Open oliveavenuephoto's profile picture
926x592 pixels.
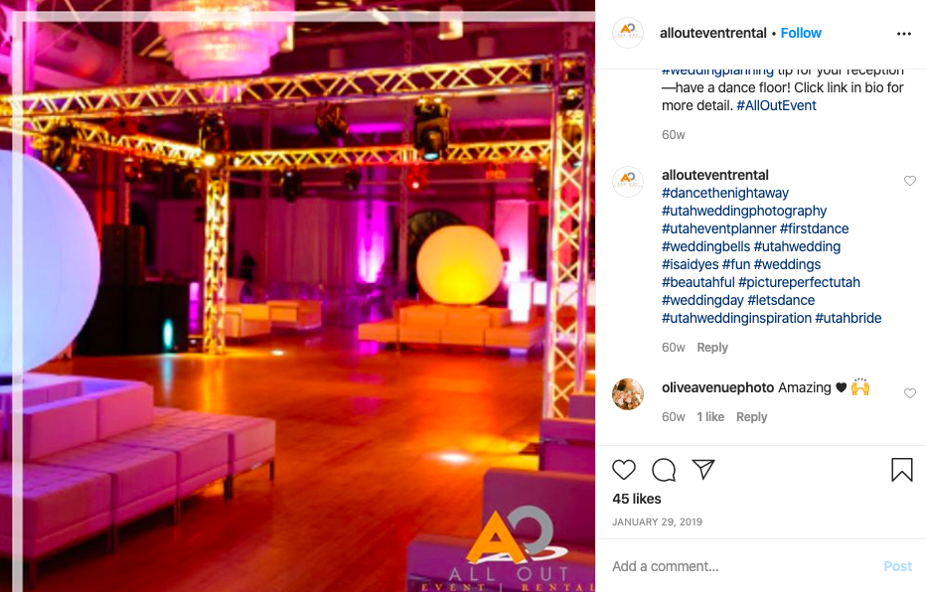coord(628,393)
